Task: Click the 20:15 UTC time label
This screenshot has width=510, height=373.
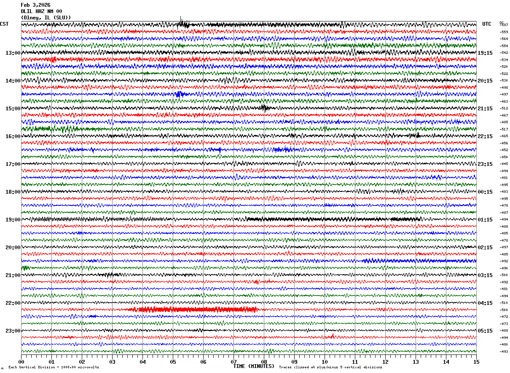Action: 485,81
